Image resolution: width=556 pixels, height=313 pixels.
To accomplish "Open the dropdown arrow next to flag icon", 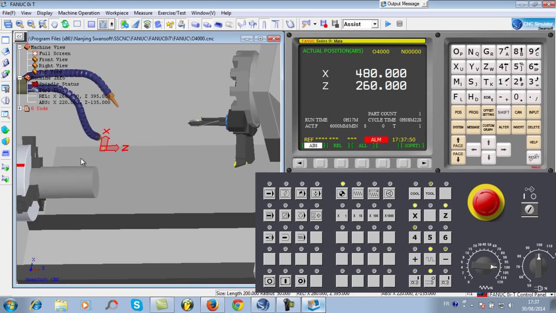I will 314,24.
